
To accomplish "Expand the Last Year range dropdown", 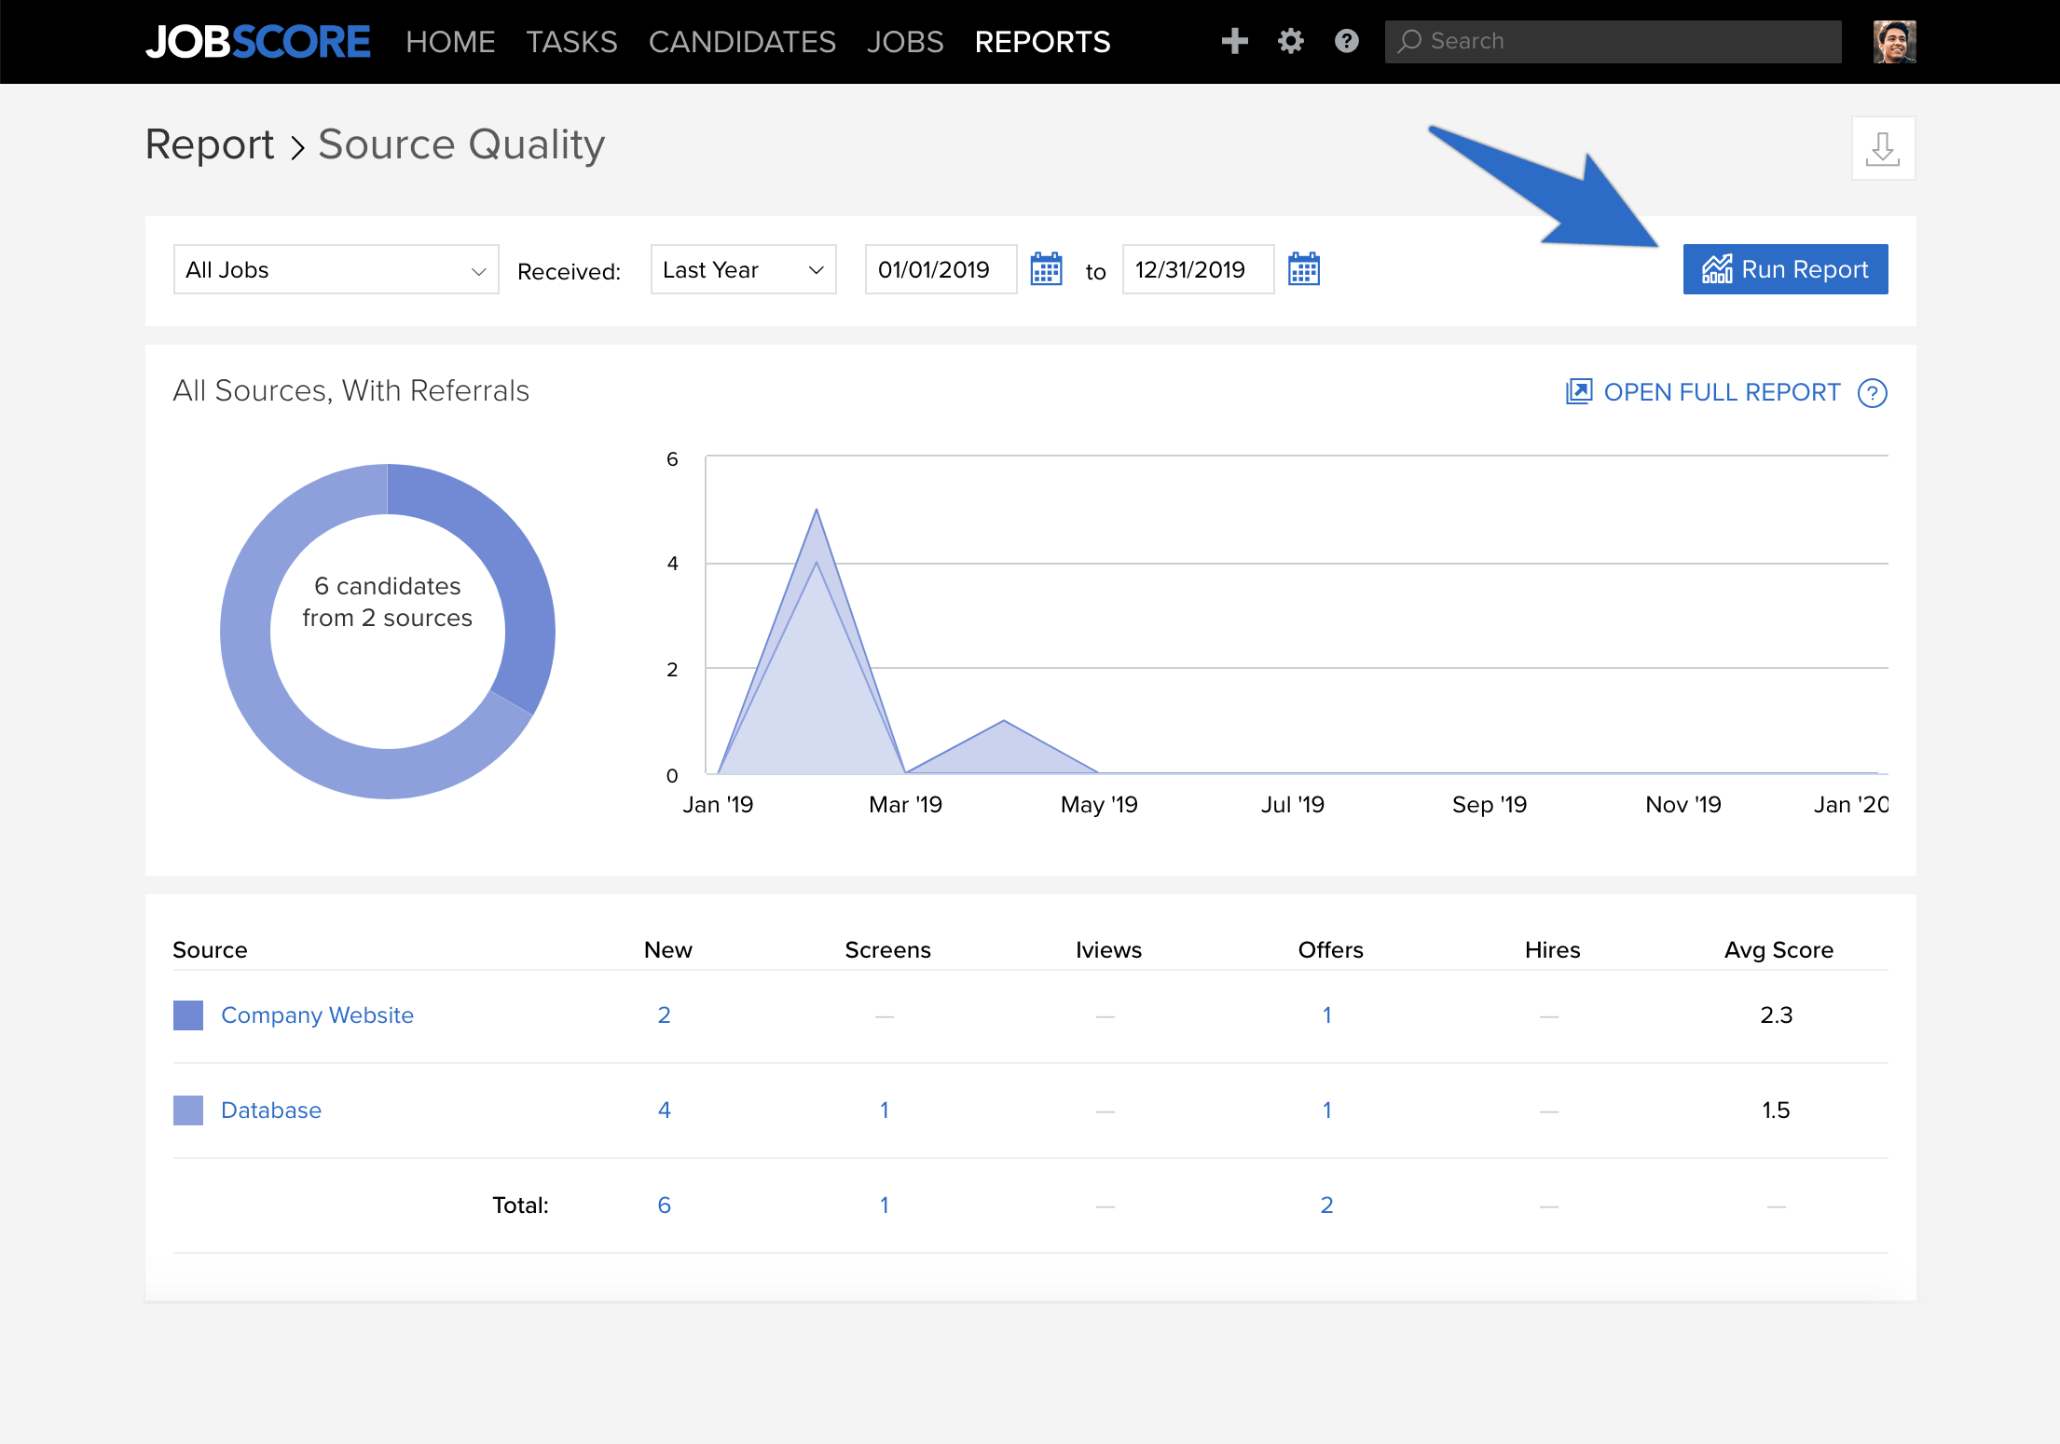I will [743, 270].
